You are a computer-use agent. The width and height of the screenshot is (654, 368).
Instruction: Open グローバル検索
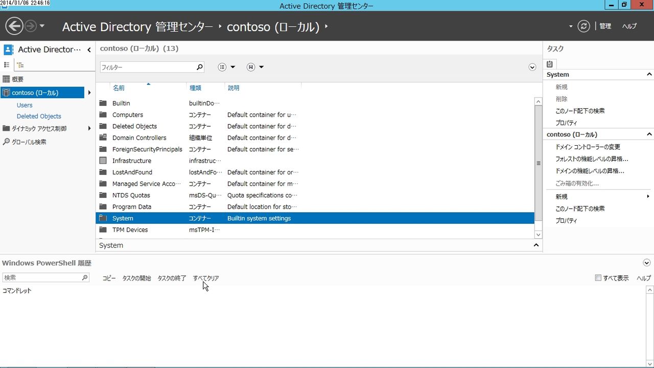tap(29, 142)
